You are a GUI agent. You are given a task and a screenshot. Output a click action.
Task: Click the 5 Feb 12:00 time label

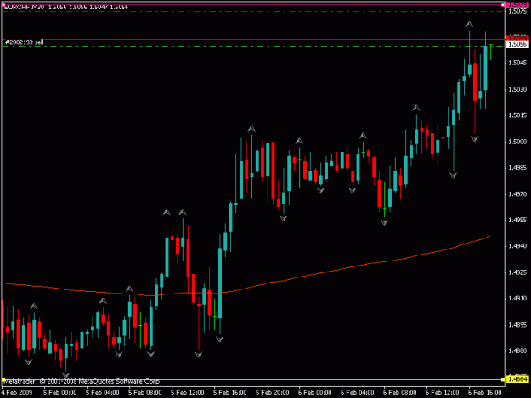point(188,393)
